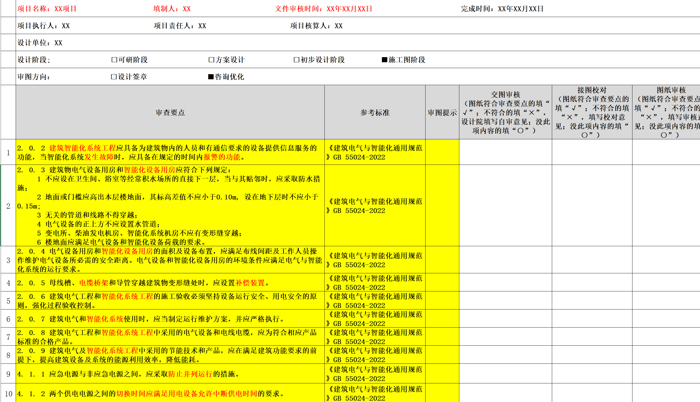700x402 pixels.
Task: Click the 完成时间 field
Action: click(x=502, y=9)
